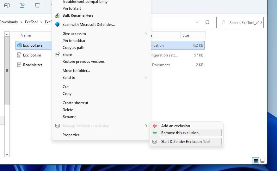The width and height of the screenshot is (277, 171).
Task: Click the Search ExcTool_v1.3 field
Action: [240, 22]
